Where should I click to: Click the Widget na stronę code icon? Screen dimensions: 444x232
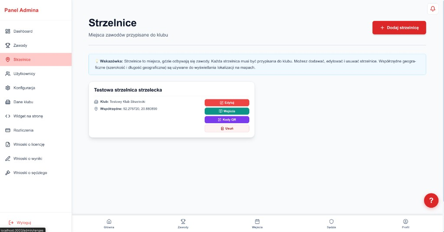click(x=8, y=116)
